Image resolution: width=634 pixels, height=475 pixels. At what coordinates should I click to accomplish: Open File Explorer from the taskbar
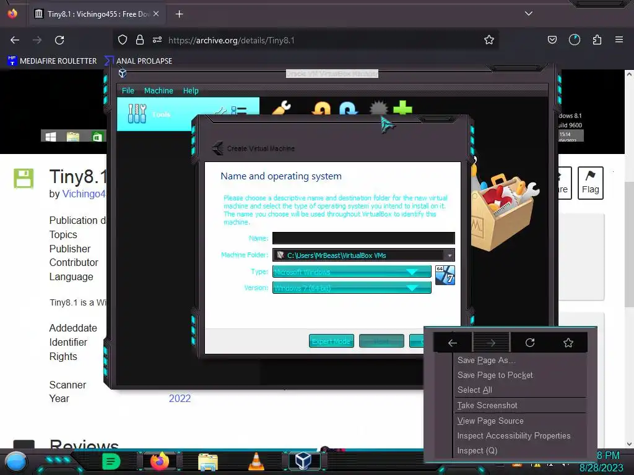208,461
